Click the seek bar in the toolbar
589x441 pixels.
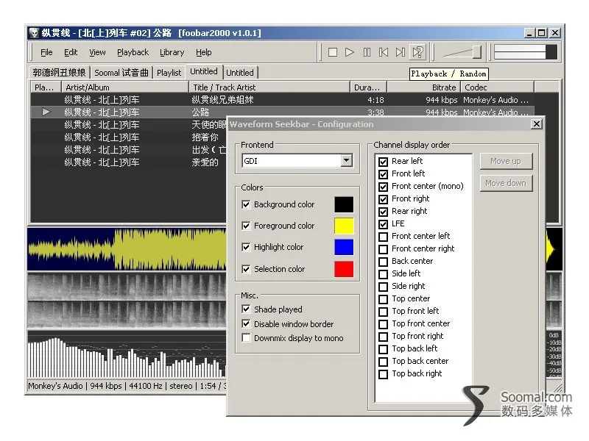pos(526,52)
